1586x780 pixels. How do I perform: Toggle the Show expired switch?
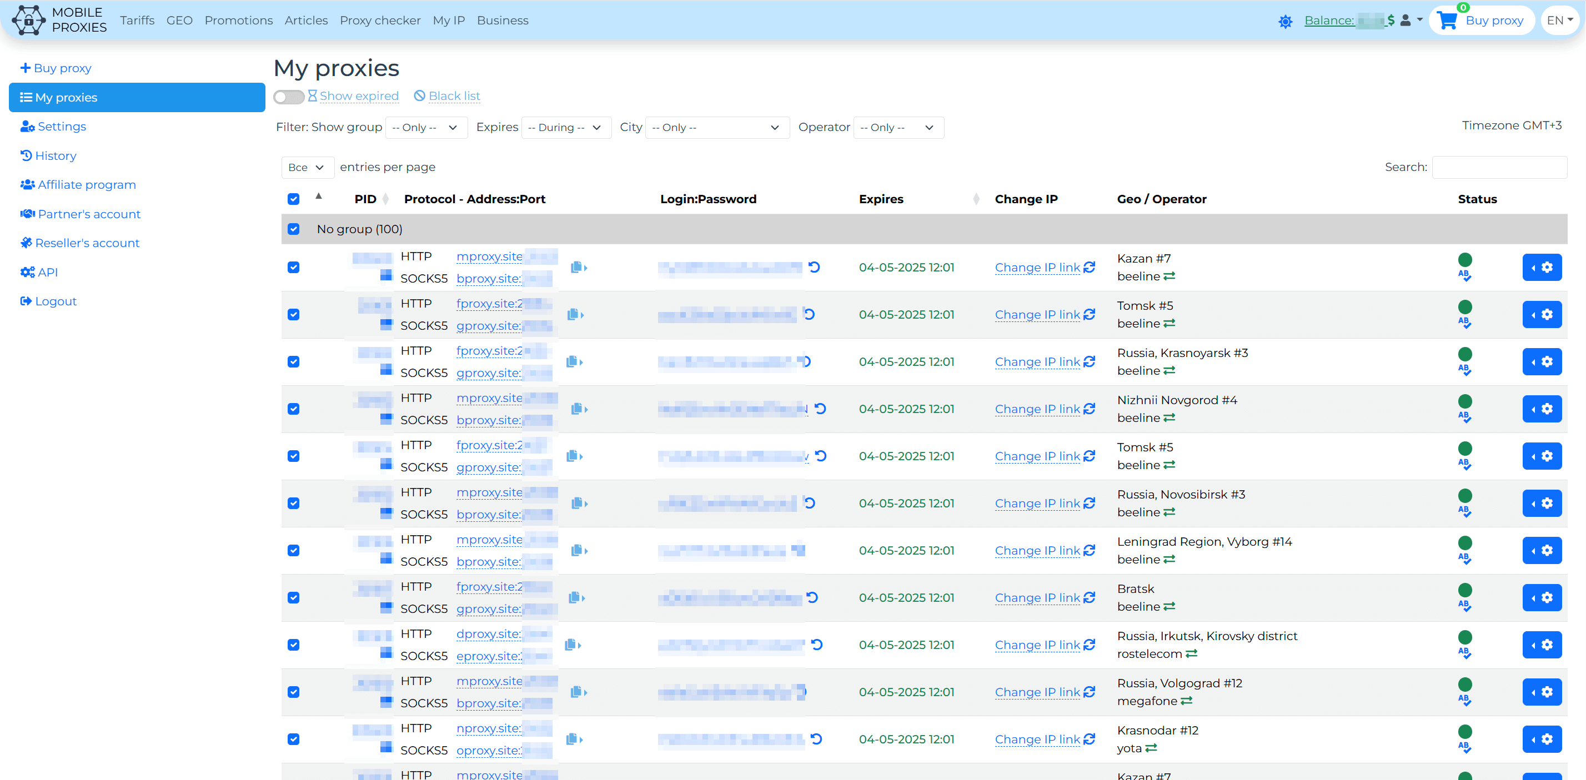[x=288, y=97]
